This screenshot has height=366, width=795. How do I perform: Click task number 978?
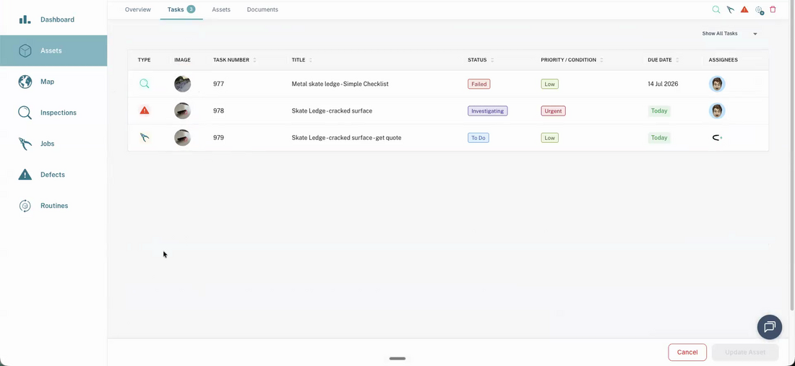click(x=218, y=111)
